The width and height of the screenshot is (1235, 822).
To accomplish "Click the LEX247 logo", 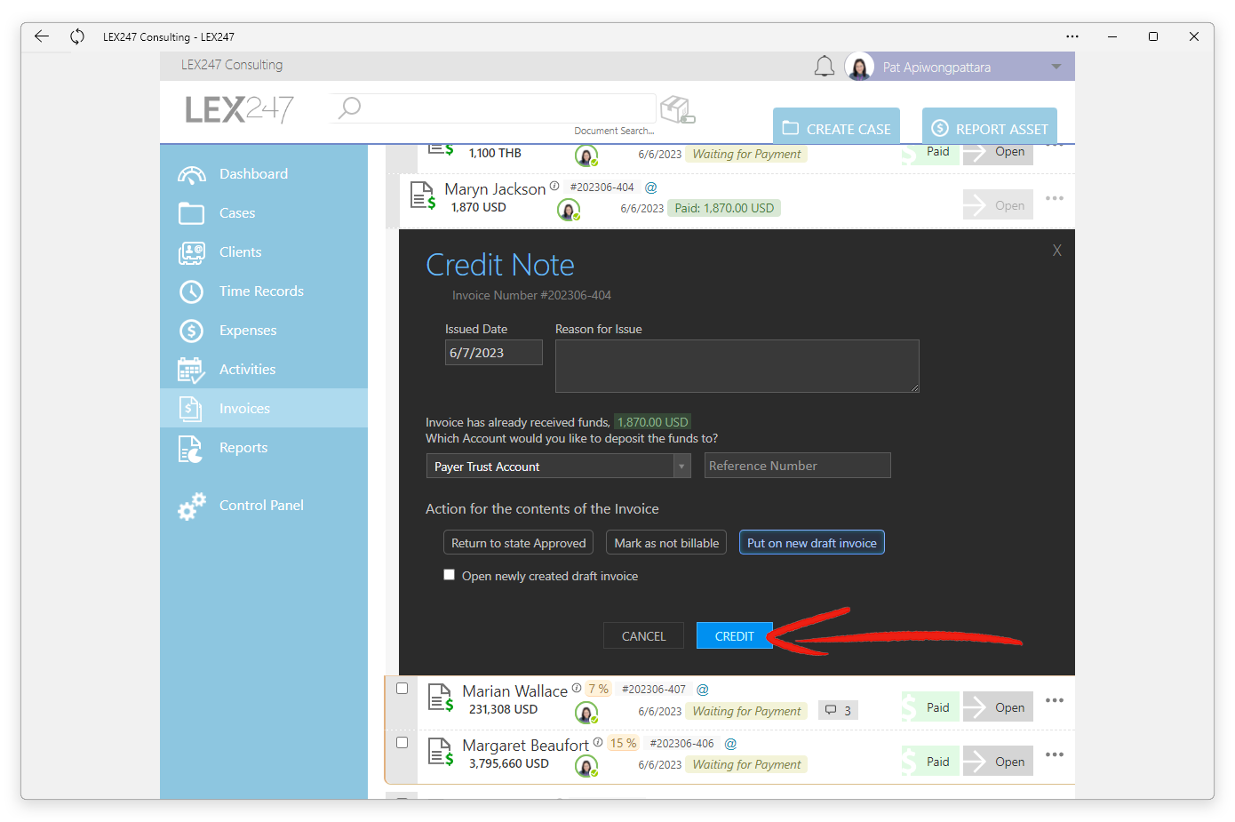I will coord(240,109).
